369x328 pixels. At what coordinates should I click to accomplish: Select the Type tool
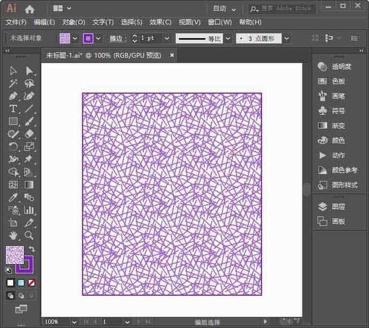pyautogui.click(x=13, y=109)
